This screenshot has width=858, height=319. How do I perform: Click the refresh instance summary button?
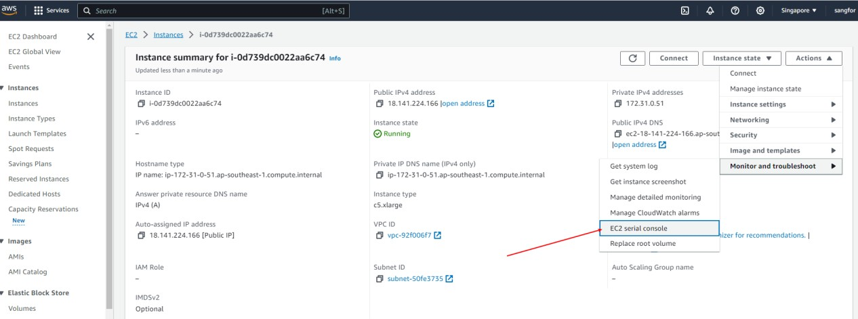632,58
